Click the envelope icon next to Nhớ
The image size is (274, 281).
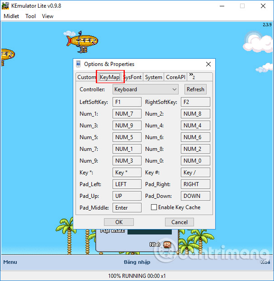[x=167, y=244]
